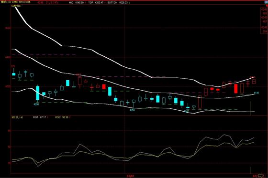Click the small square icon at top right
Image resolution: width=268 pixels, height=178 pixels.
click(266, 2)
